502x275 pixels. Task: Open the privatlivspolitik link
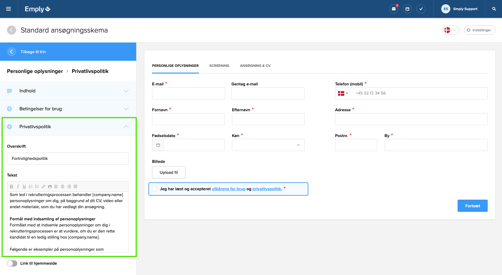tap(267, 189)
